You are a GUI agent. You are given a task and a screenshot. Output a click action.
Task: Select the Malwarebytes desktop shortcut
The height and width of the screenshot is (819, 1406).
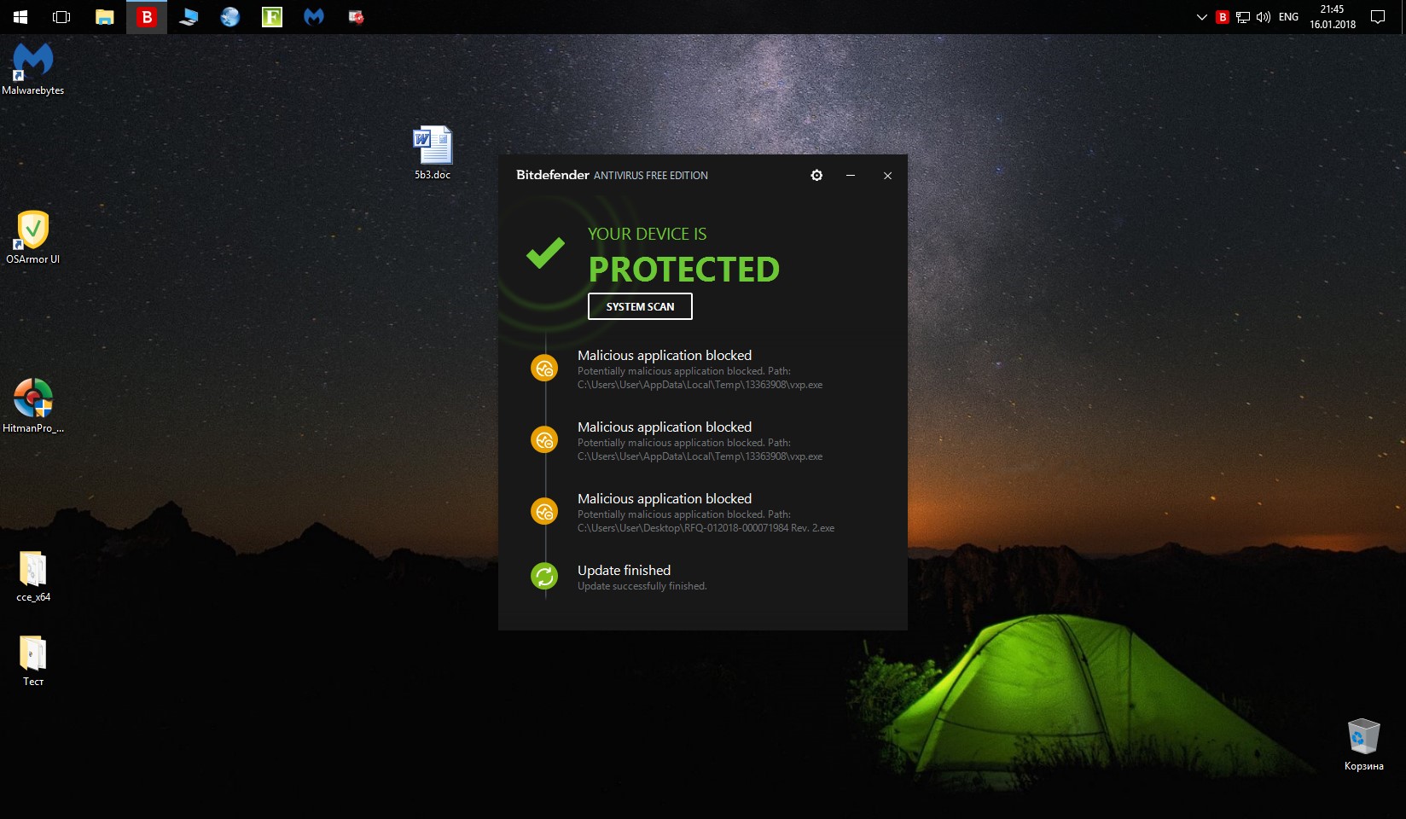click(x=33, y=69)
